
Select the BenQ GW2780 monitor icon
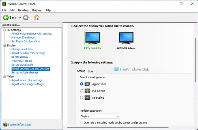[93, 38]
